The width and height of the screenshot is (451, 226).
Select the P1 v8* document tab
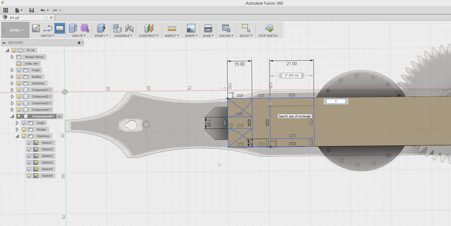28,18
